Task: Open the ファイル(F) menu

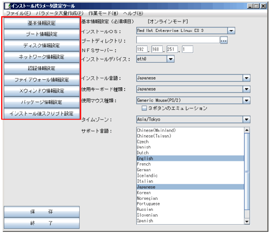Action: click(18, 13)
